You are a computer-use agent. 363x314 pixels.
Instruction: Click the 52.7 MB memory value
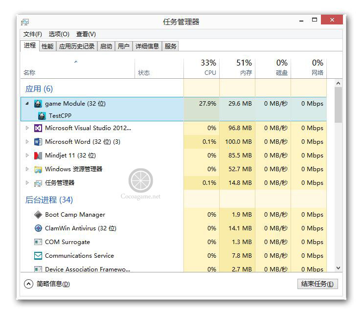(240, 169)
